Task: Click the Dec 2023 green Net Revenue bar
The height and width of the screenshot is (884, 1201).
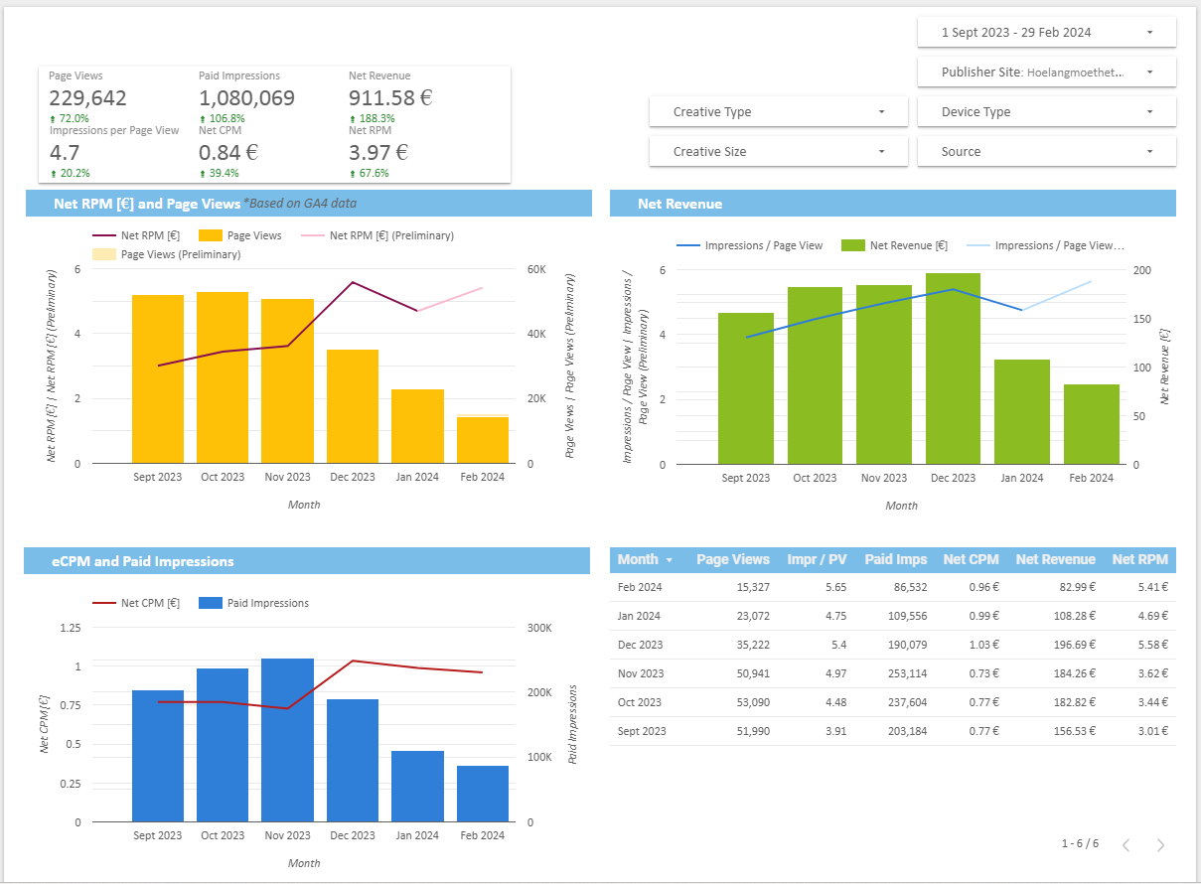Action: 953,368
